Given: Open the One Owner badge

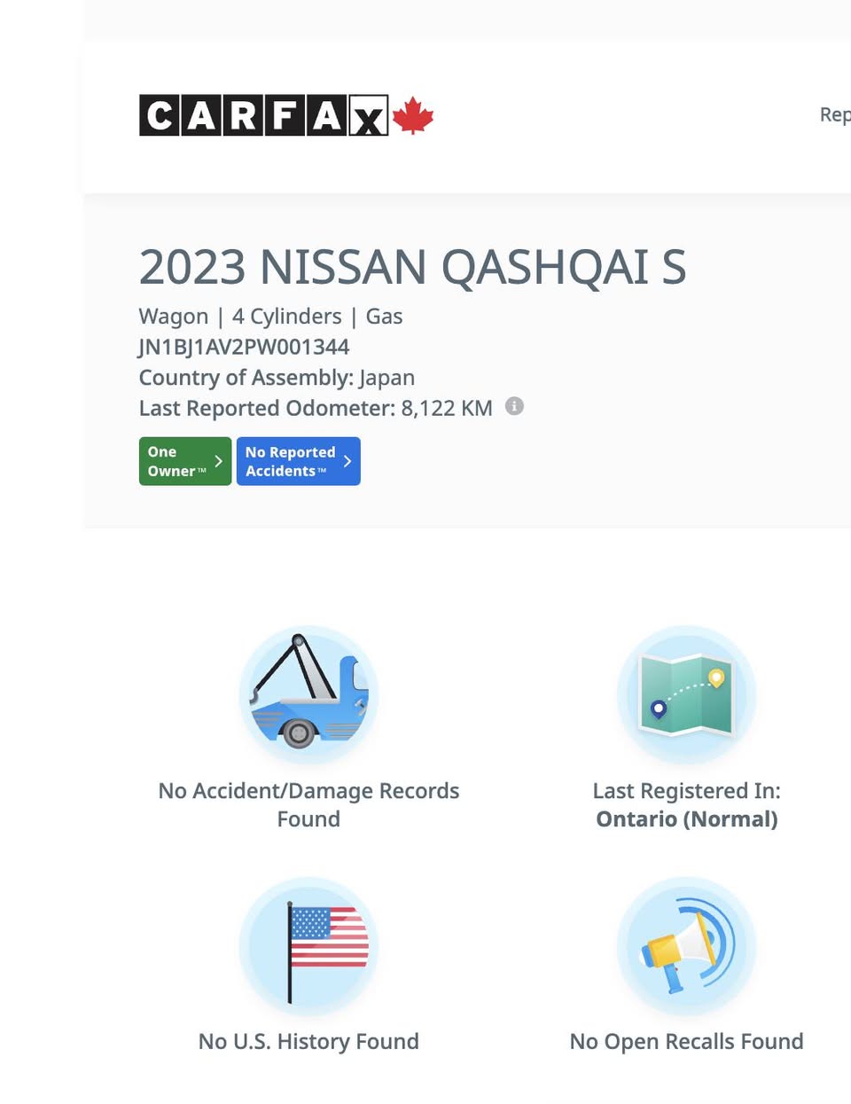Looking at the screenshot, I should 185,461.
